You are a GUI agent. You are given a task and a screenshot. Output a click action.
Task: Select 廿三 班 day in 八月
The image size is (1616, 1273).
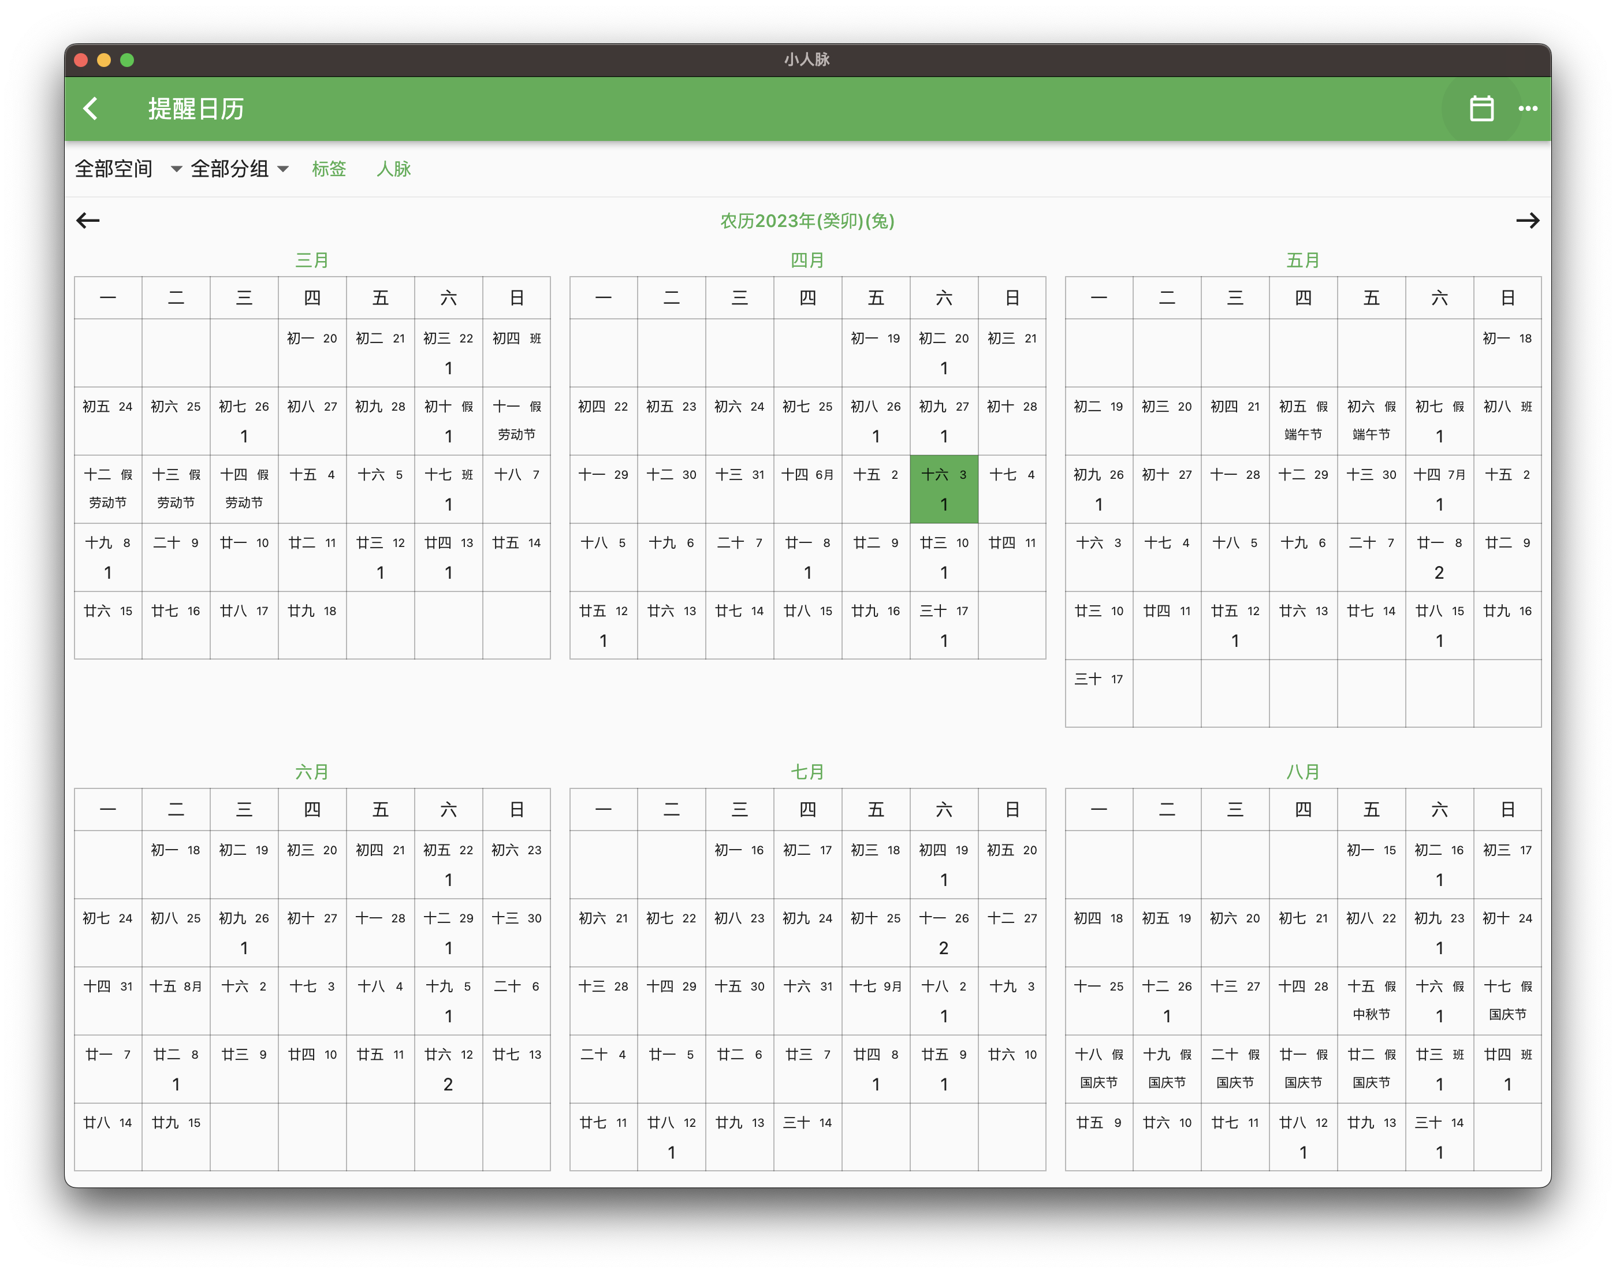1439,1069
